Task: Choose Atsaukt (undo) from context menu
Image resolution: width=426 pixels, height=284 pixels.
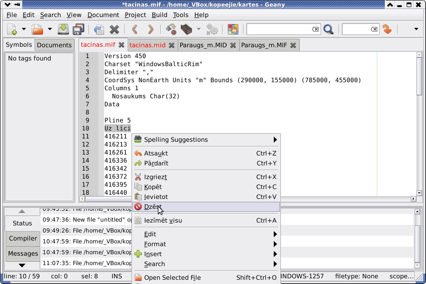Action: coord(206,154)
